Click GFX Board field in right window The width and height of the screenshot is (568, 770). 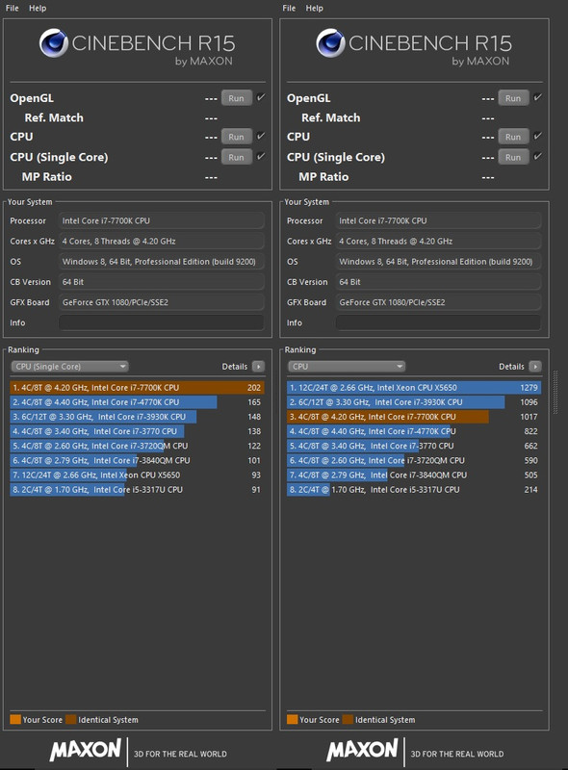pyautogui.click(x=439, y=302)
